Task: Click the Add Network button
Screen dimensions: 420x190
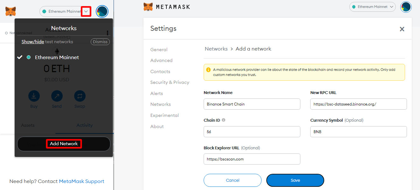Action: pyautogui.click(x=64, y=144)
